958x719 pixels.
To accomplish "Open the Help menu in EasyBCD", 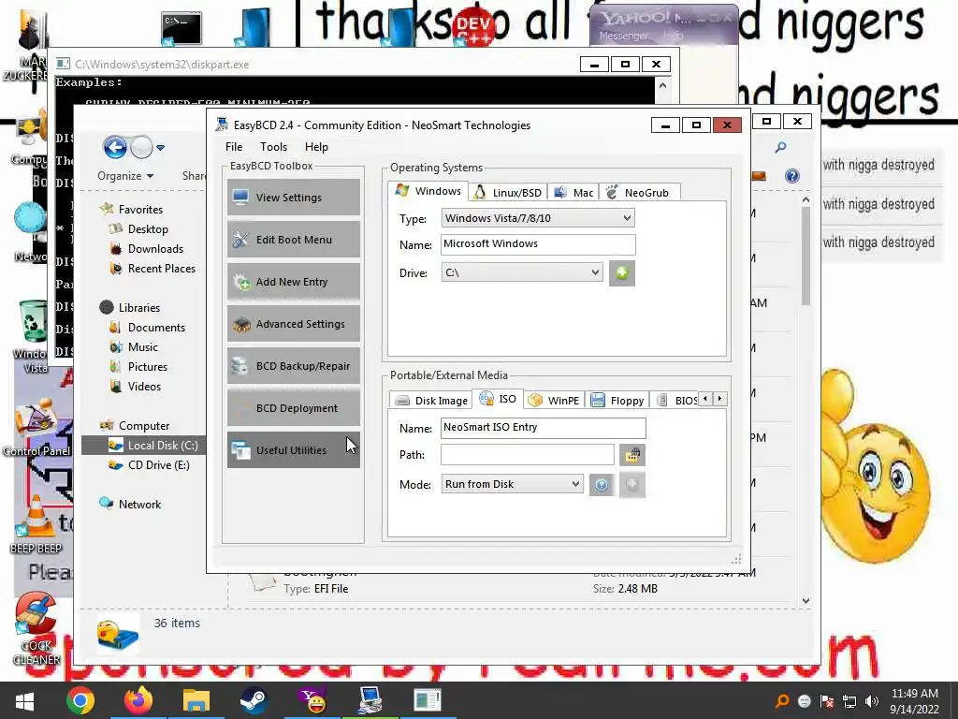I will pyautogui.click(x=316, y=147).
